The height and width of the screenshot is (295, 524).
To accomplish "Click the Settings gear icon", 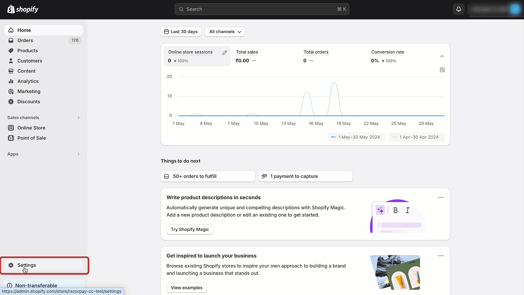I will click(11, 265).
